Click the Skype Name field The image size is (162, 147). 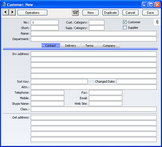48,104
